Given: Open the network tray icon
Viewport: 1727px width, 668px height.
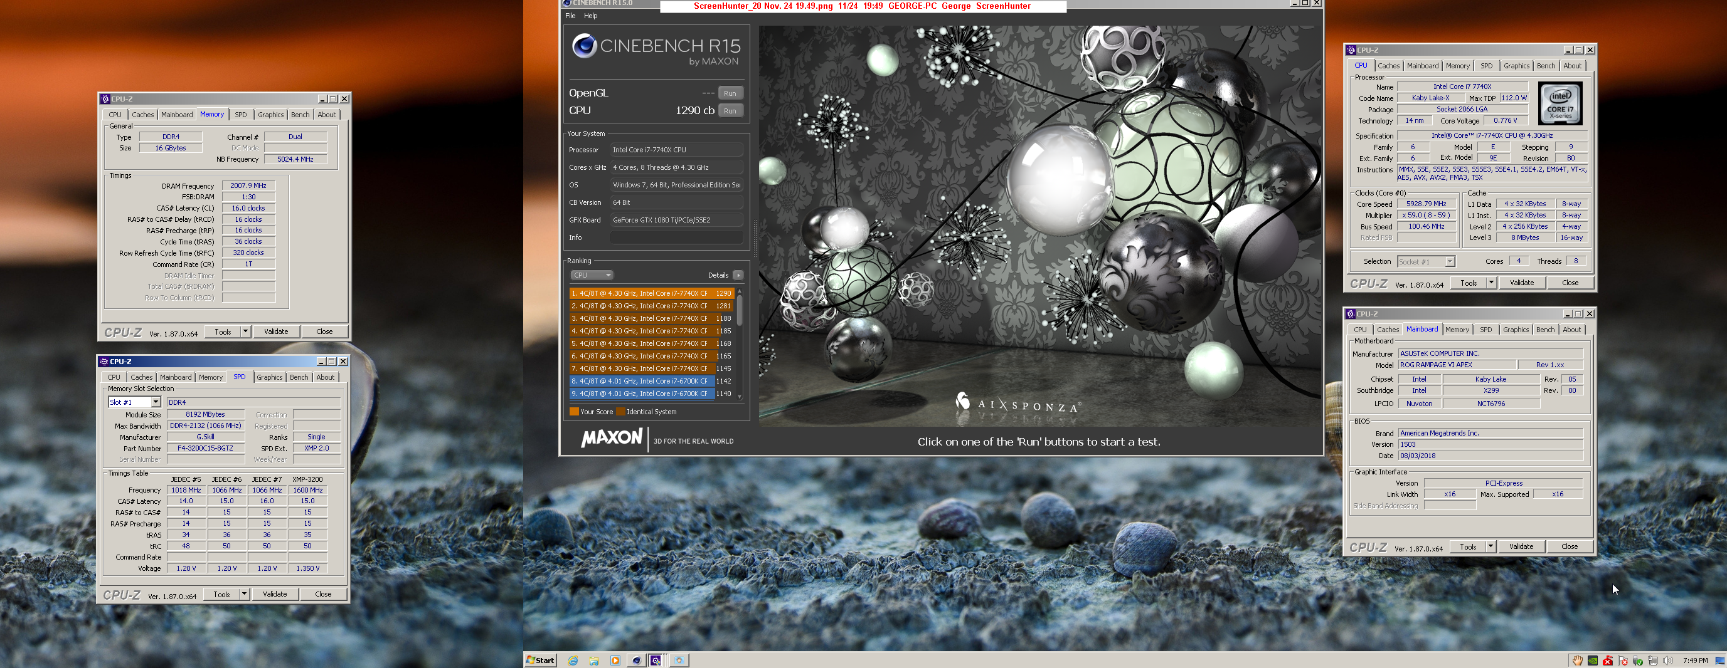Looking at the screenshot, I should 1652,660.
